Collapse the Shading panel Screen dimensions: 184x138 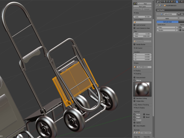pos(135,74)
